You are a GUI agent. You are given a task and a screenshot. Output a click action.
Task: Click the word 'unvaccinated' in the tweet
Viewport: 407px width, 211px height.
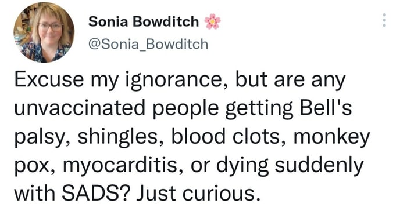pyautogui.click(x=80, y=108)
